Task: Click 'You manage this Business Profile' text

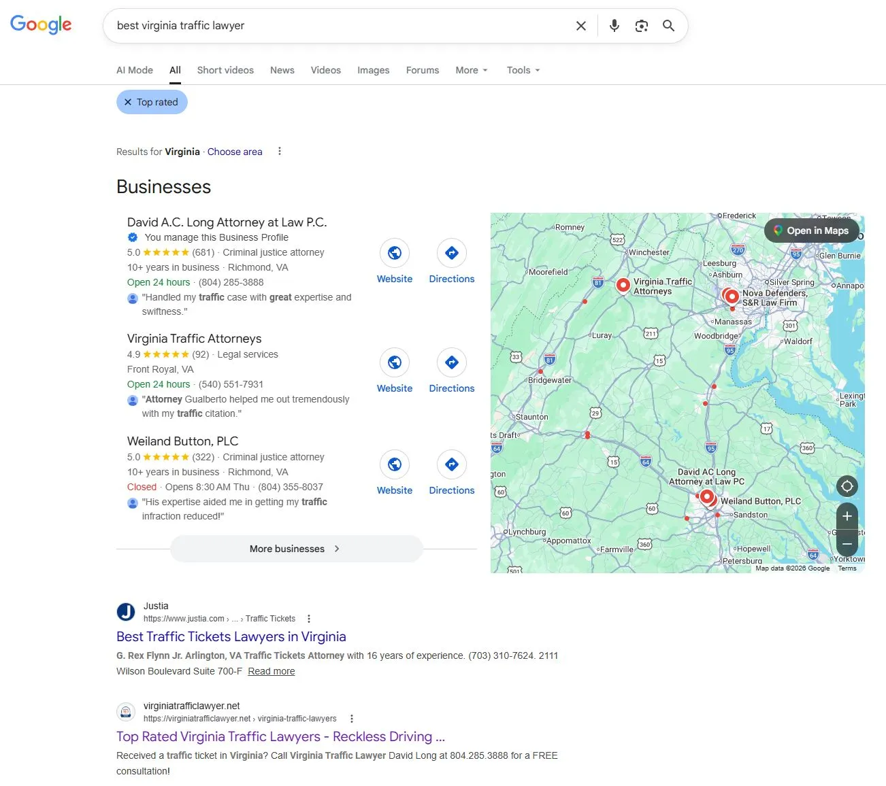Action: [216, 237]
